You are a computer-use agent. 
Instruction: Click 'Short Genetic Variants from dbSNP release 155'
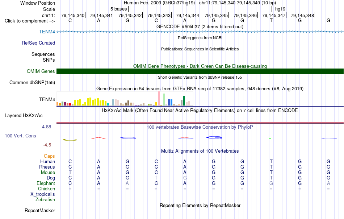tap(200, 77)
